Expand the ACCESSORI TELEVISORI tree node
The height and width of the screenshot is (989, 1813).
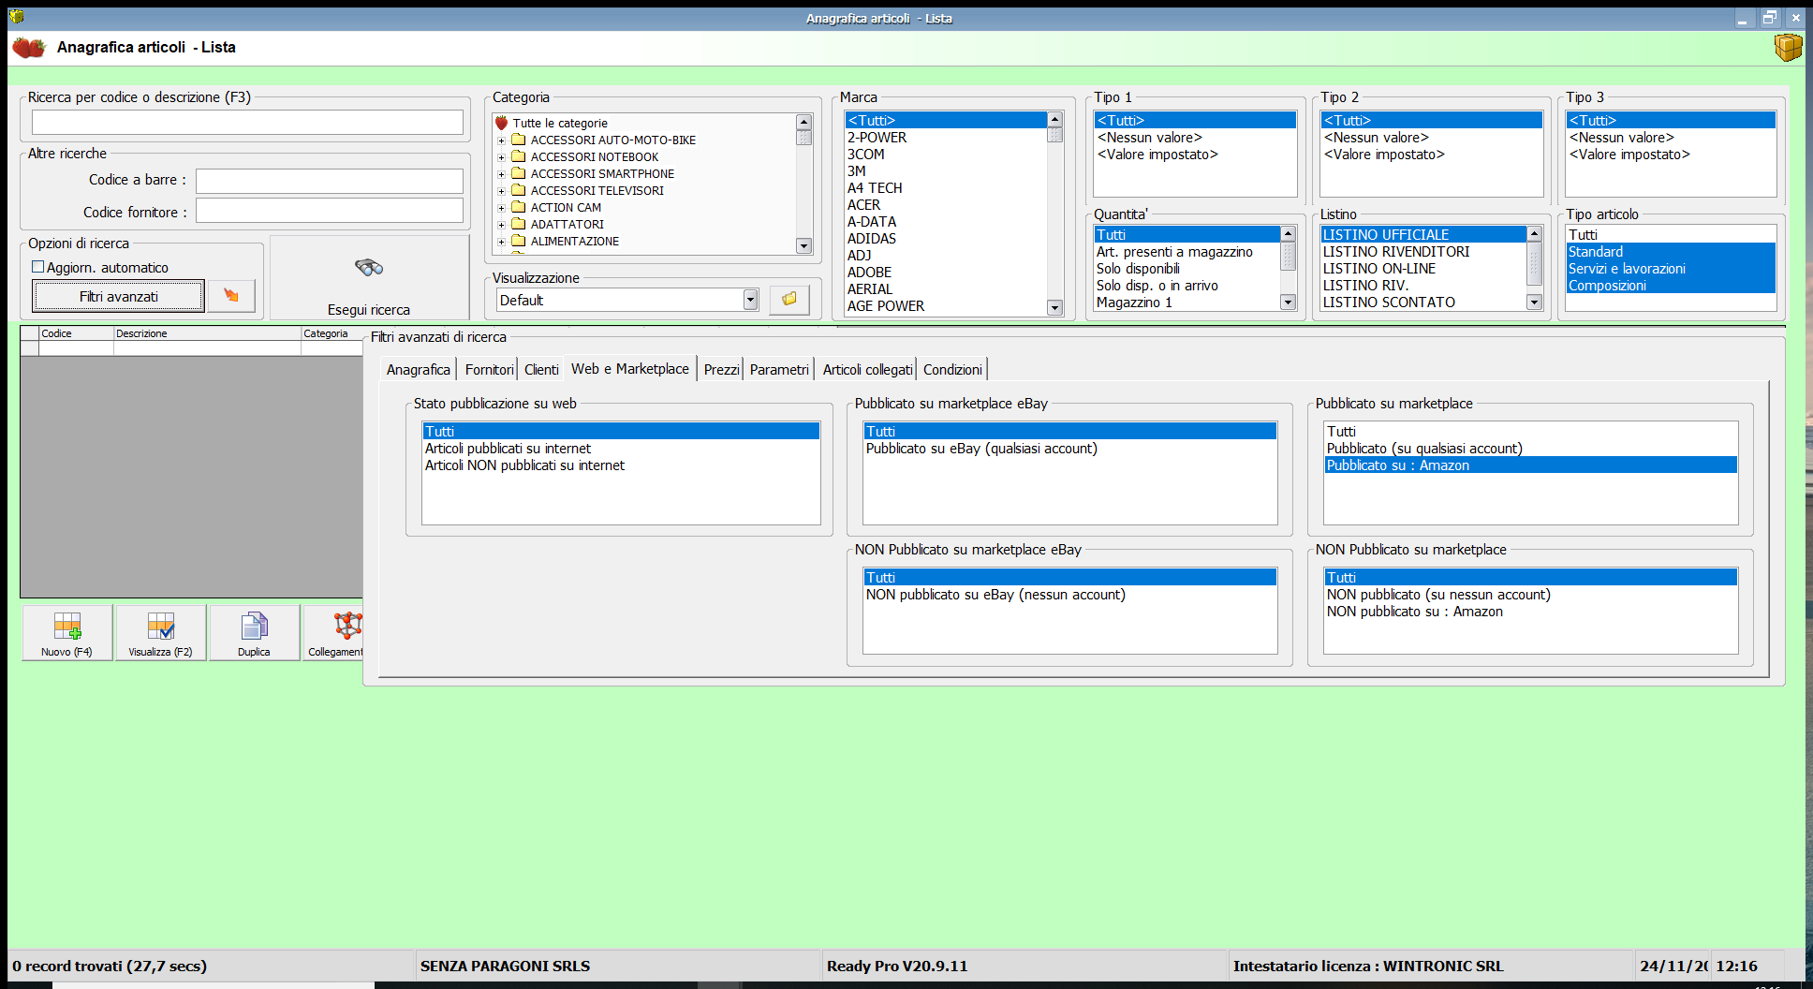tap(501, 191)
